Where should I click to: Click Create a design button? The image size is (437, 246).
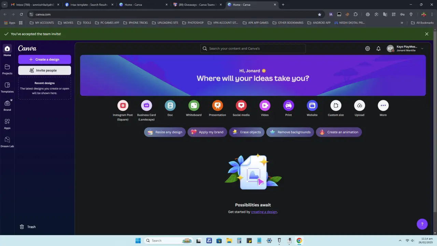(x=44, y=59)
